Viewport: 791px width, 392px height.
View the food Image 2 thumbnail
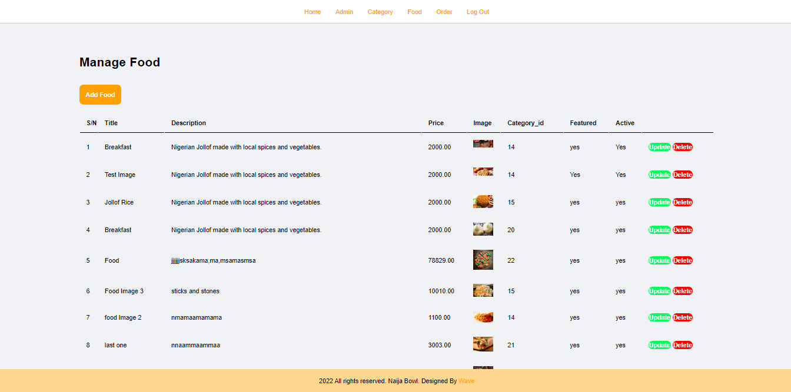tap(483, 317)
